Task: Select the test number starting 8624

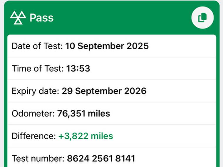Action: click(x=101, y=159)
